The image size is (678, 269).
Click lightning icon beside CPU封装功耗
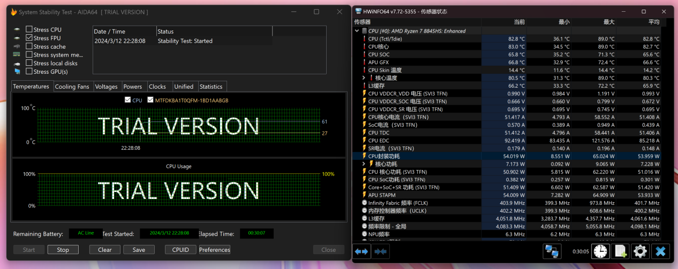pyautogui.click(x=364, y=156)
